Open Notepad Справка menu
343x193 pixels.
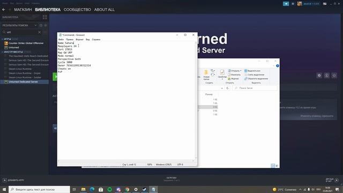(96, 40)
